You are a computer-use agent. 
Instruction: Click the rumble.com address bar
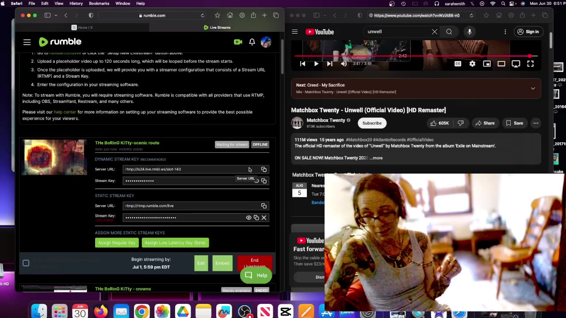coord(151,15)
